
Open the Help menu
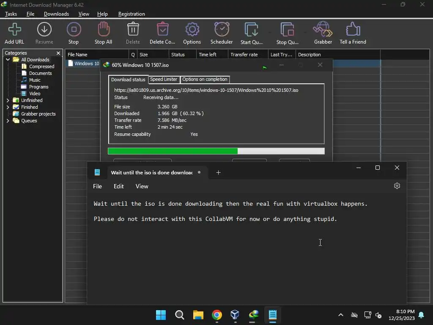pos(102,14)
